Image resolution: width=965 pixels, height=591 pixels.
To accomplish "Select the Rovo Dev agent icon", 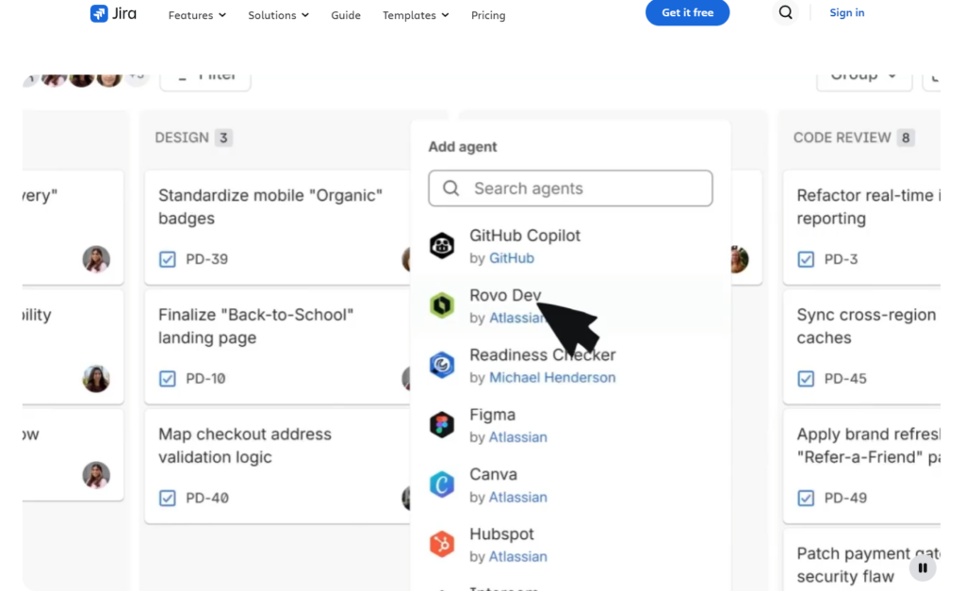I will pos(442,305).
